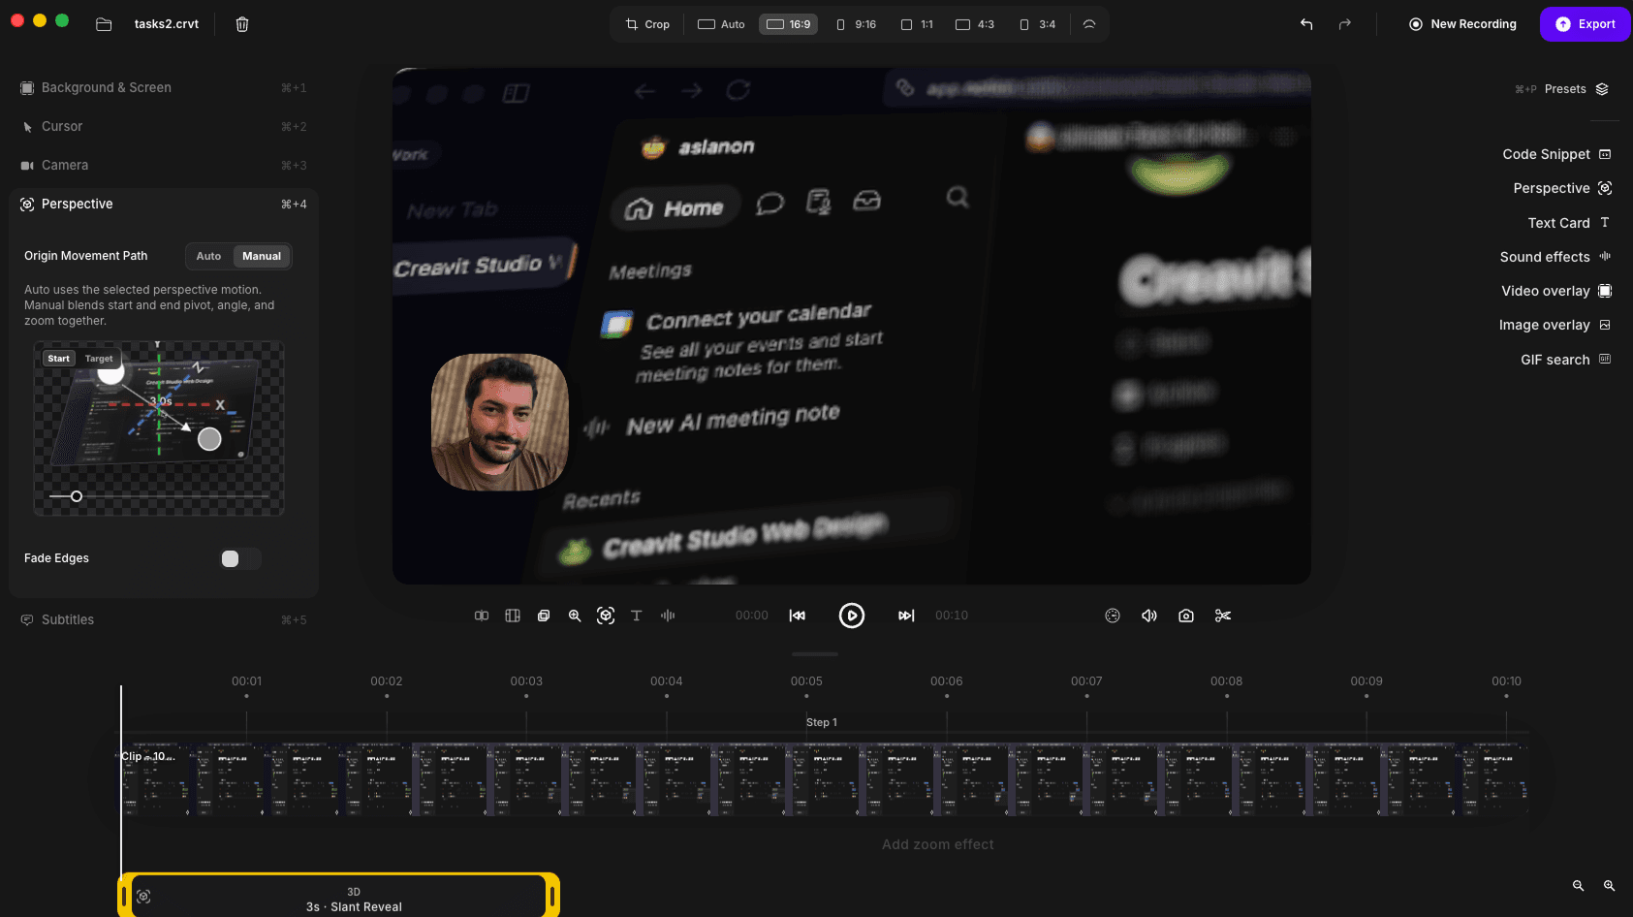Set Origin Movement Path to Manual

pyautogui.click(x=262, y=256)
